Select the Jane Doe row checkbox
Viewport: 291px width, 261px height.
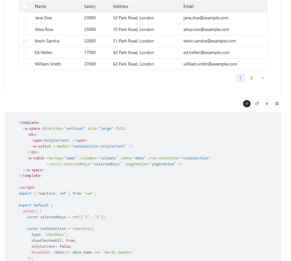click(25, 18)
